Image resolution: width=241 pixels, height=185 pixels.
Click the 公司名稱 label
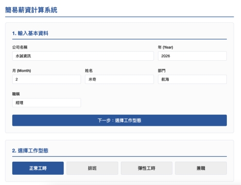[20, 47]
